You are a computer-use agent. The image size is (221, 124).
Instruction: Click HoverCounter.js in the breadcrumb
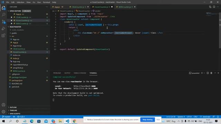[67, 11]
